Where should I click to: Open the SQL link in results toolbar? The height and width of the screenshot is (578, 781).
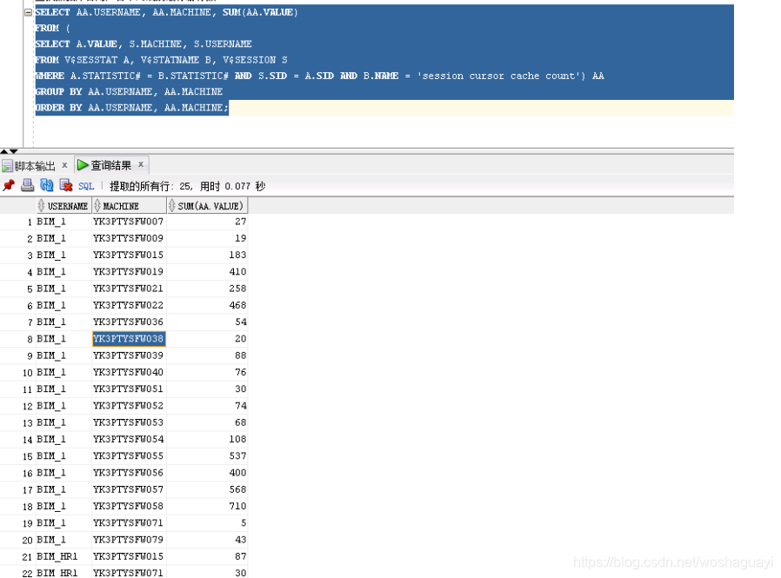point(86,186)
